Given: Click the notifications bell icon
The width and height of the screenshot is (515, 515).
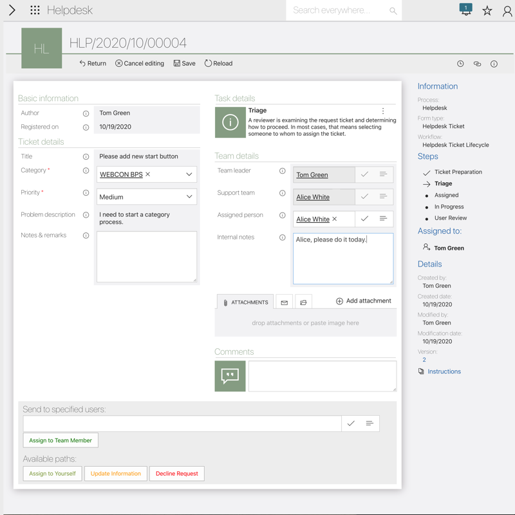Looking at the screenshot, I should (465, 10).
